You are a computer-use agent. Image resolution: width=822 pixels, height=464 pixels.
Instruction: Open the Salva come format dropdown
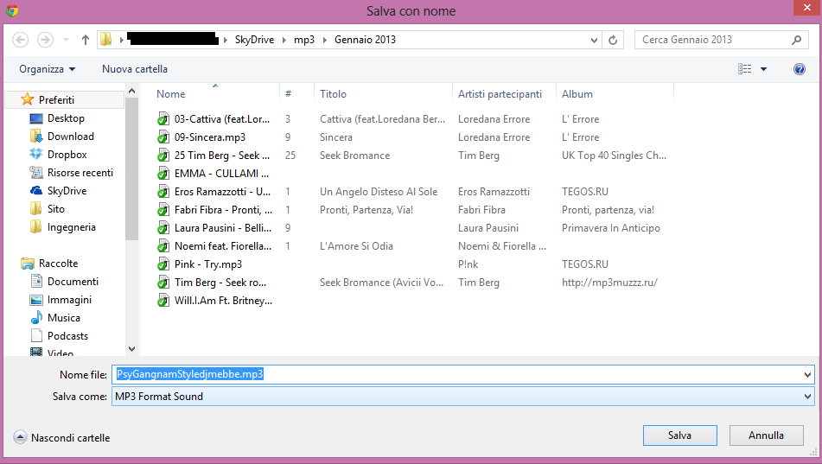[x=463, y=397]
